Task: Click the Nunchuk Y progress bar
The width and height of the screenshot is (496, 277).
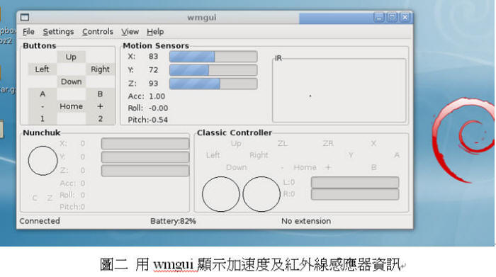Action: pos(145,157)
